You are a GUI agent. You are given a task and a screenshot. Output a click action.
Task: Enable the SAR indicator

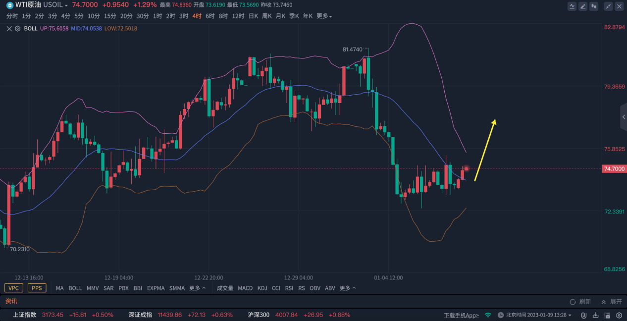point(108,288)
